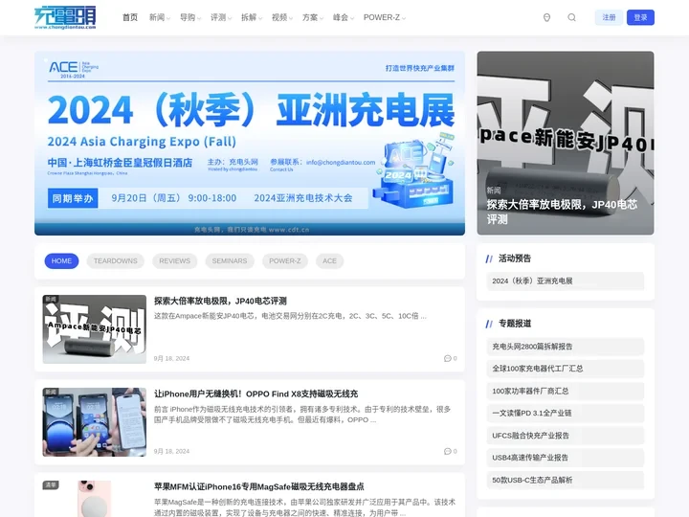The height and width of the screenshot is (517, 689).
Task: Expand the 方案 navigation dropdown
Action: [312, 17]
